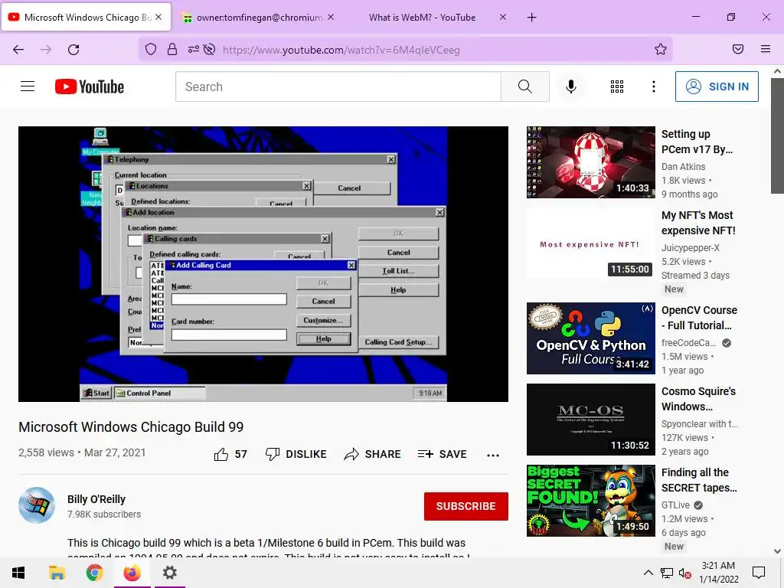Bookmark this page with the star
Viewport: 784px width, 588px height.
[661, 49]
